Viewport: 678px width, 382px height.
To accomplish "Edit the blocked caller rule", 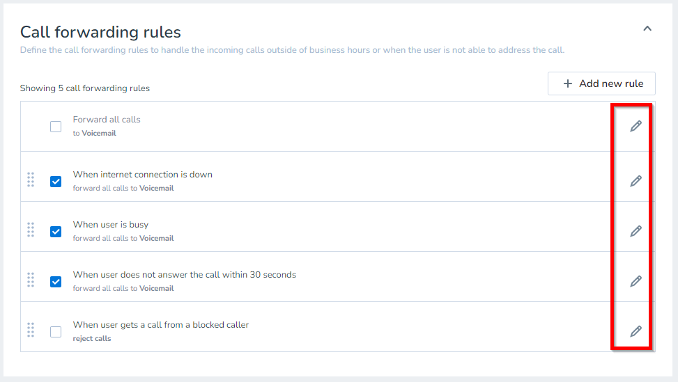I will (x=635, y=331).
